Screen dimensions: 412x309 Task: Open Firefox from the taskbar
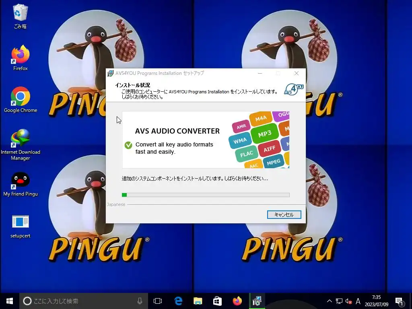[237, 301]
